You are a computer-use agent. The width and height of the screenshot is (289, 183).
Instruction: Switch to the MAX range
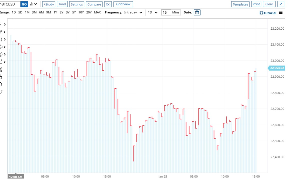pos(97,12)
